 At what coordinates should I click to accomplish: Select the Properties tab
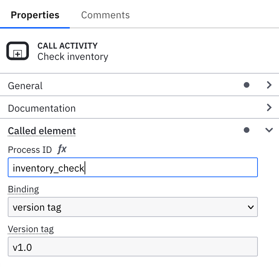pos(35,15)
